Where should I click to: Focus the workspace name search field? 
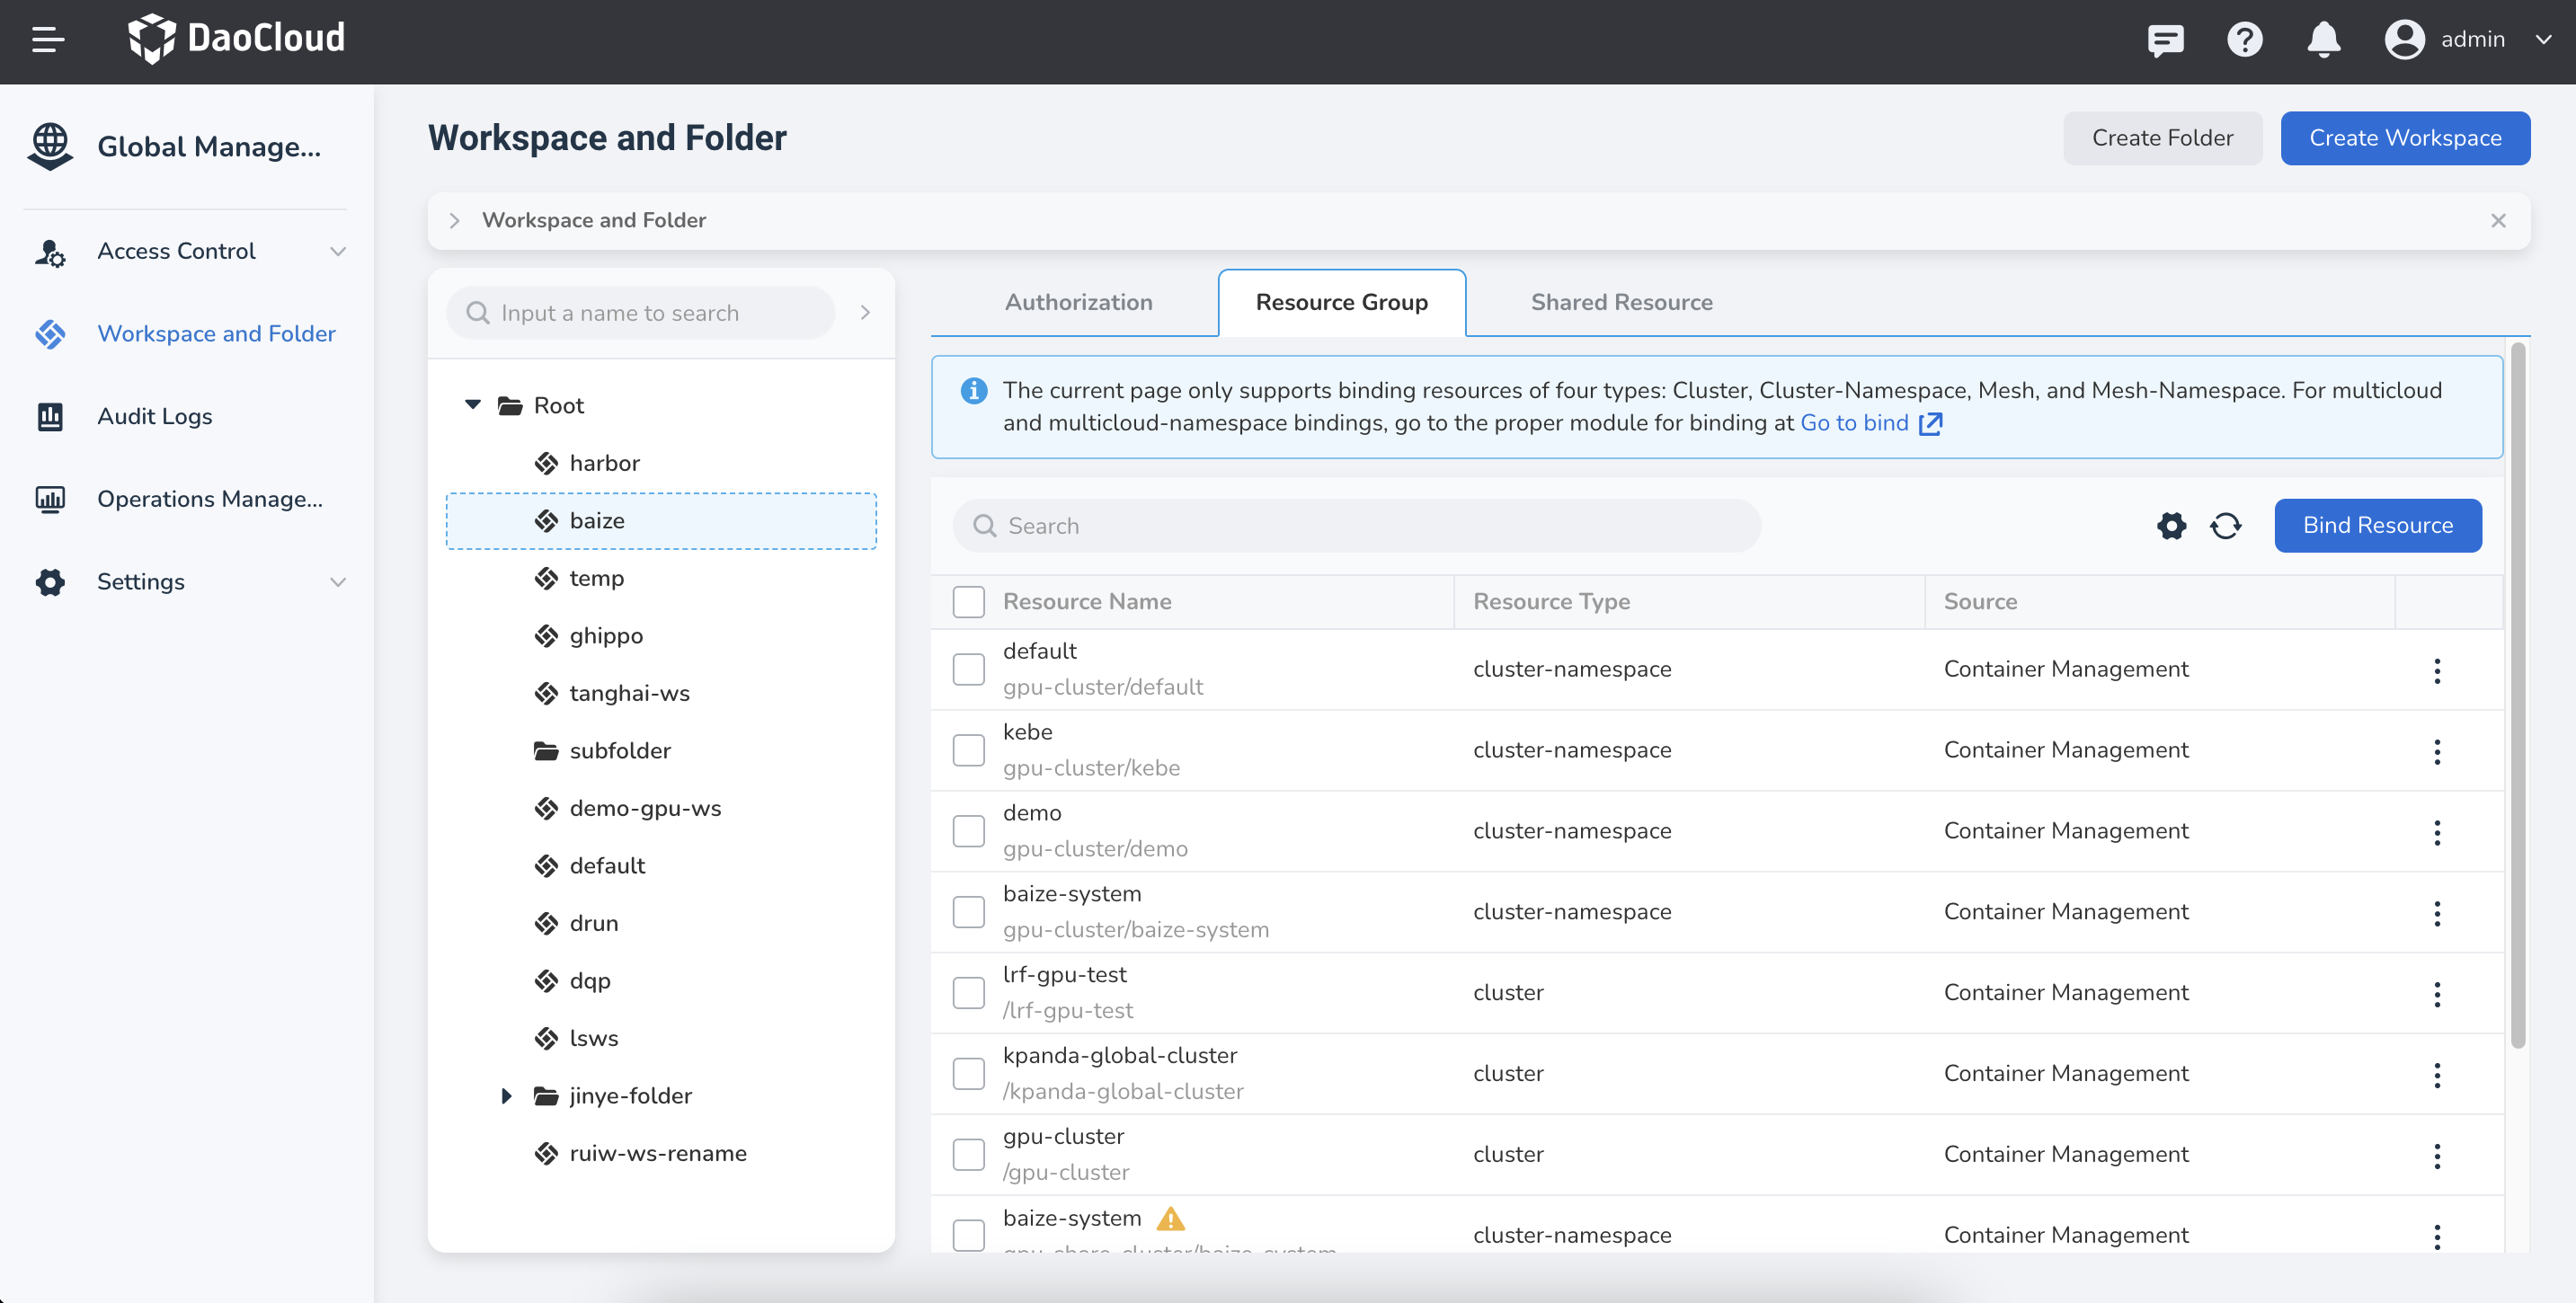(x=640, y=313)
